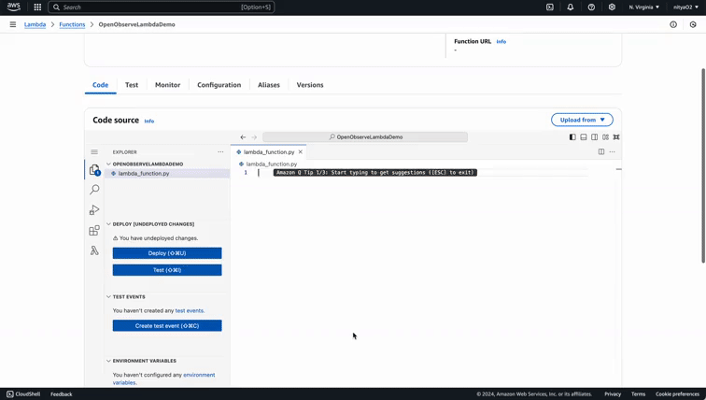This screenshot has width=706, height=400.
Task: Click the Deploy button
Action: tap(167, 253)
